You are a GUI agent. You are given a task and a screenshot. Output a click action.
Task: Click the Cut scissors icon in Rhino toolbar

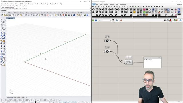tap(15, 15)
